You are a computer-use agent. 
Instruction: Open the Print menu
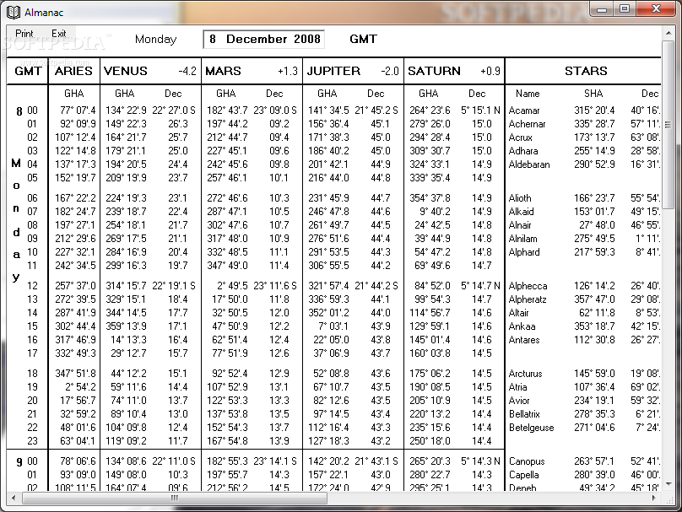tap(24, 34)
